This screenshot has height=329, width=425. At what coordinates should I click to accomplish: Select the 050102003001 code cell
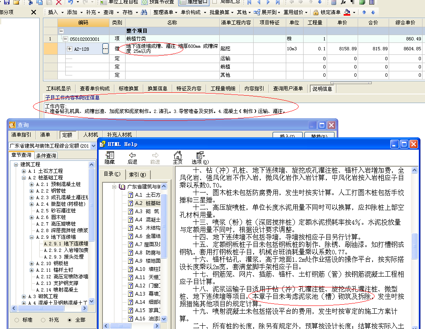[85, 39]
